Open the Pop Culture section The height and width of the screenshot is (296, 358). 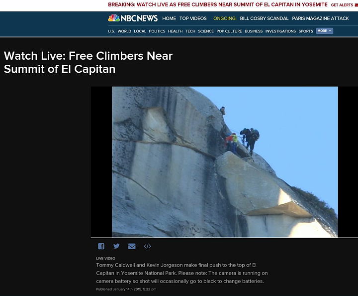point(229,31)
